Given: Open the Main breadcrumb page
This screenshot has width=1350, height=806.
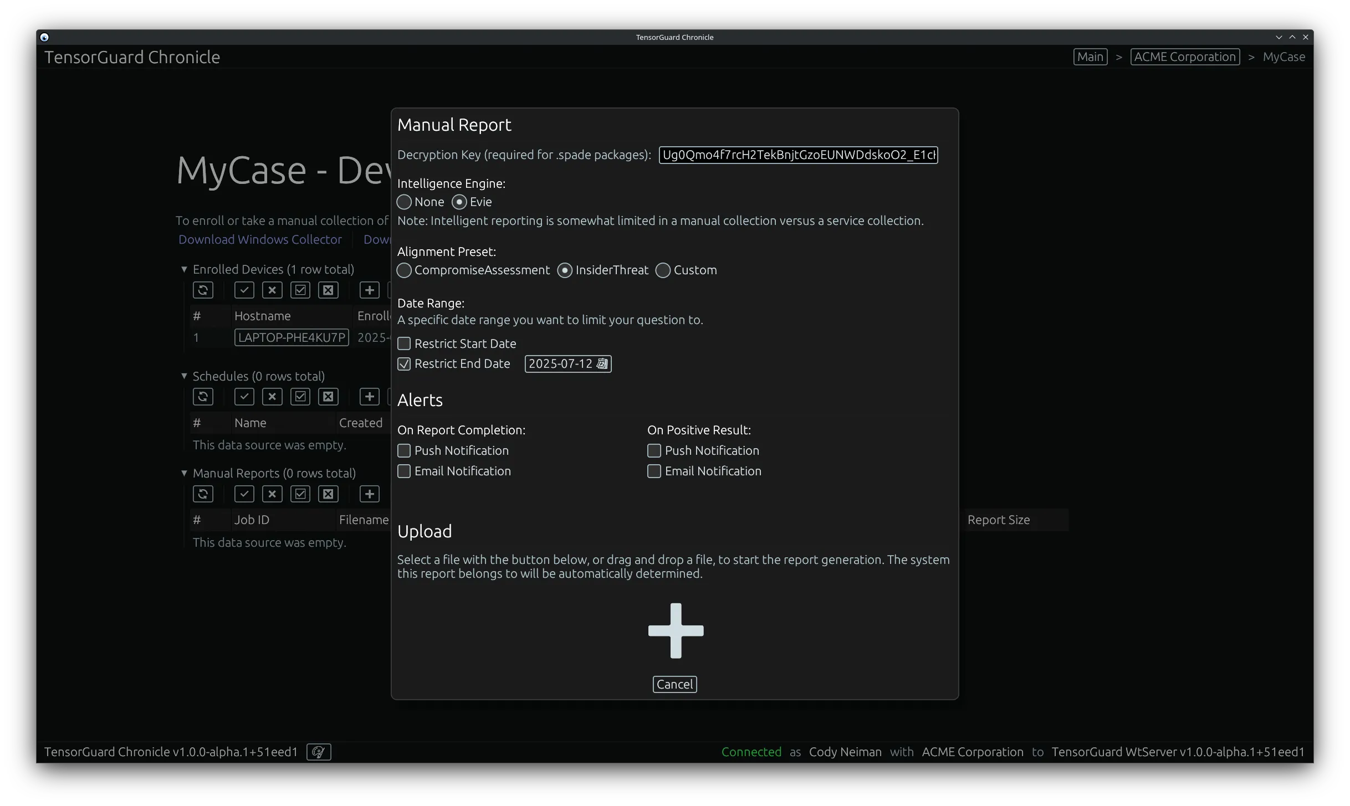Looking at the screenshot, I should click(1090, 57).
